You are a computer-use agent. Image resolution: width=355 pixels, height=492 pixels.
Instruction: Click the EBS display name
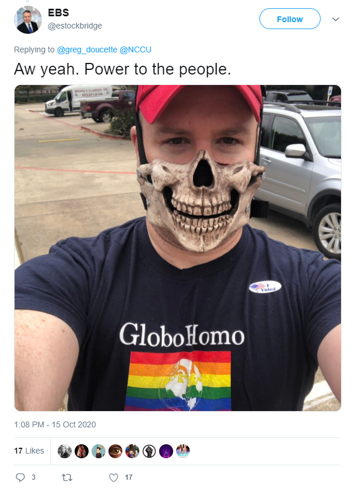click(58, 13)
